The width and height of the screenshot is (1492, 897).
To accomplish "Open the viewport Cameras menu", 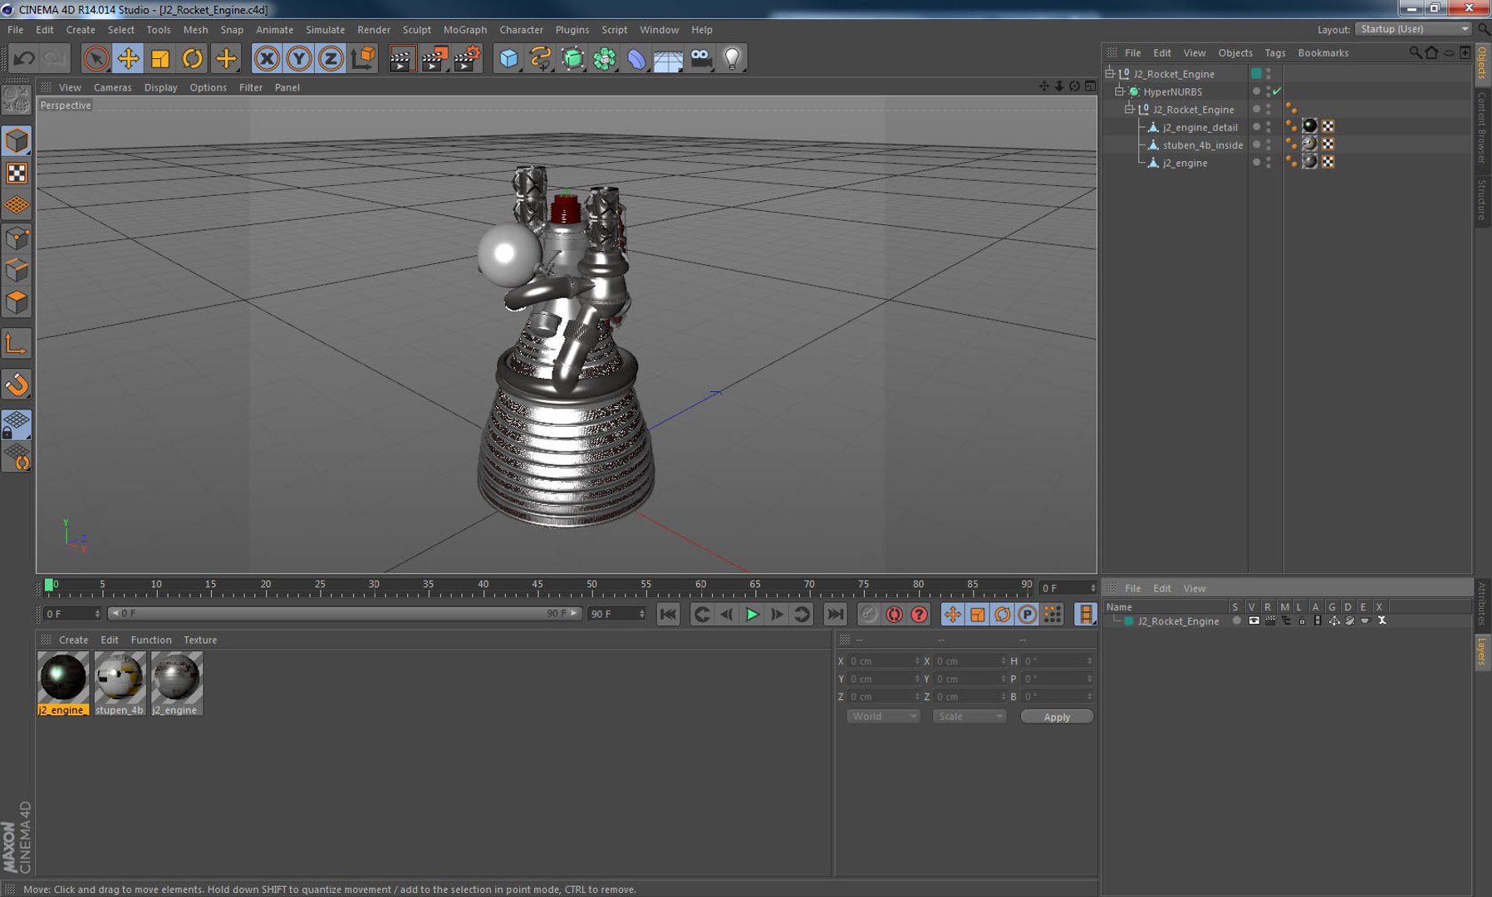I will click(112, 87).
